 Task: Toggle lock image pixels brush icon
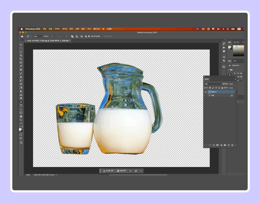click(x=213, y=88)
